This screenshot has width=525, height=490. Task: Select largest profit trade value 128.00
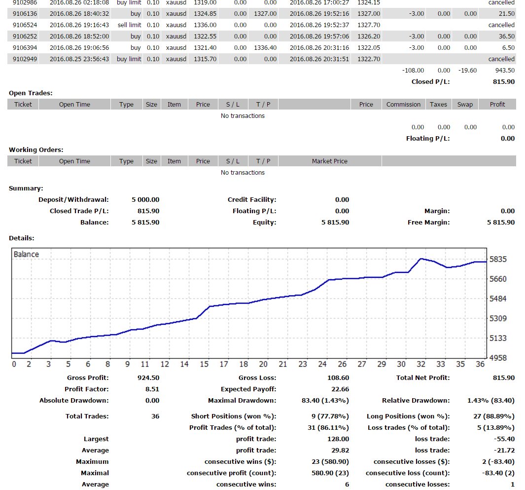click(338, 440)
